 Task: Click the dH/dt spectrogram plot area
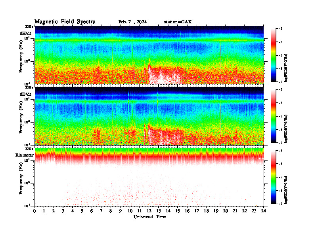(149, 55)
